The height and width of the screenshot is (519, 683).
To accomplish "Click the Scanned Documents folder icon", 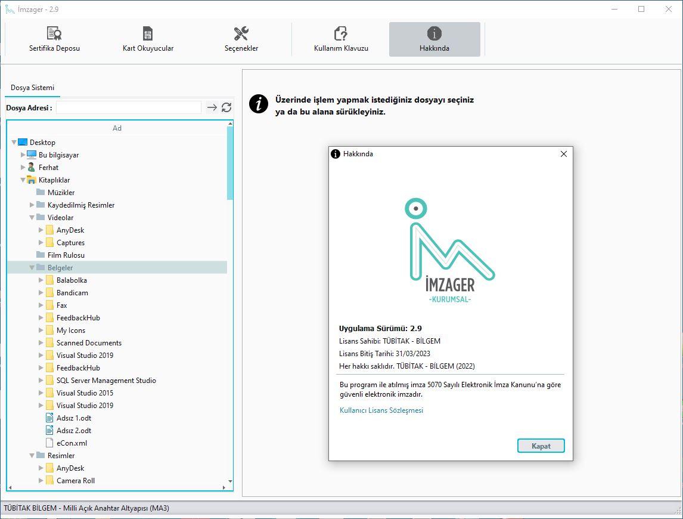I will [x=49, y=343].
